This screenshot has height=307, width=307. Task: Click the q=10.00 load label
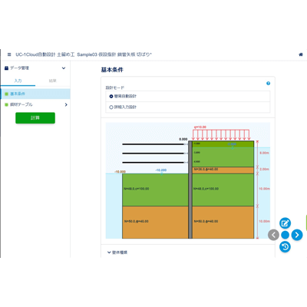200,127
